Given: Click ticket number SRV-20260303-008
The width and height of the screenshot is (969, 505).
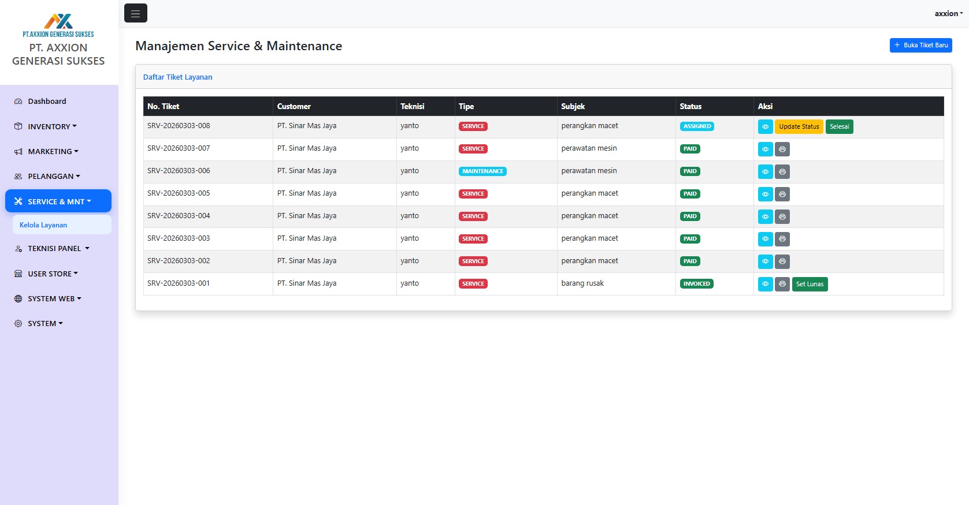Looking at the screenshot, I should [x=179, y=126].
